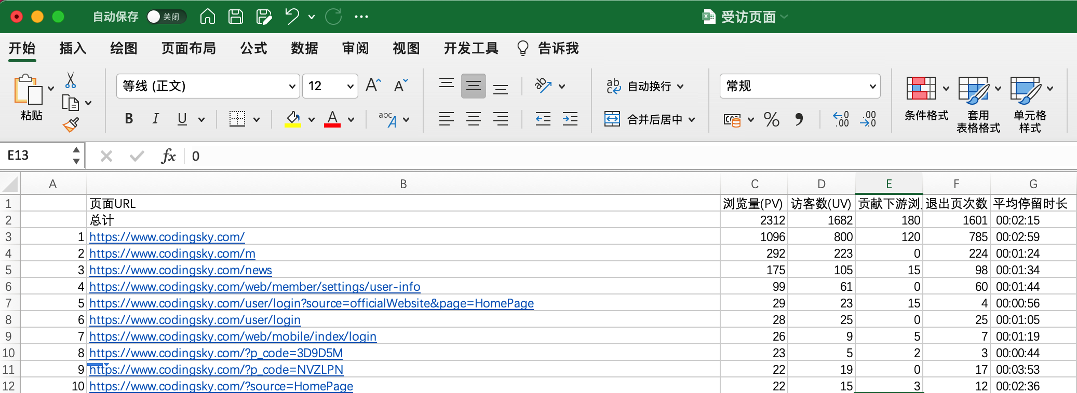Click the 告诉我 search box
The image size is (1077, 393).
point(548,48)
